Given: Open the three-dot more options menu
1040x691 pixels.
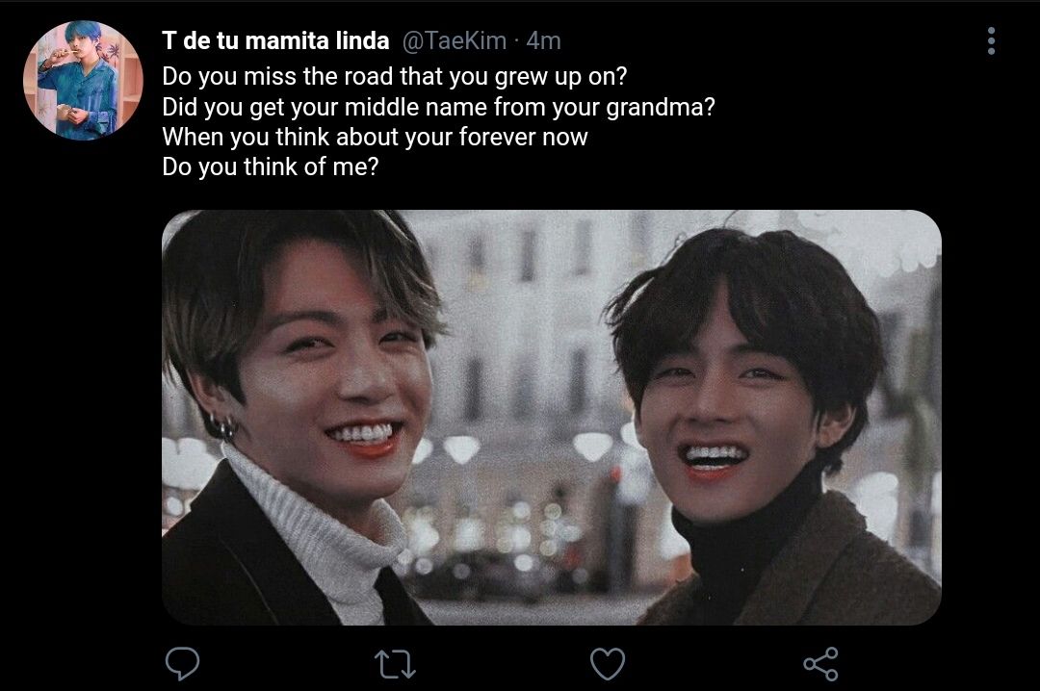Looking at the screenshot, I should tap(991, 41).
